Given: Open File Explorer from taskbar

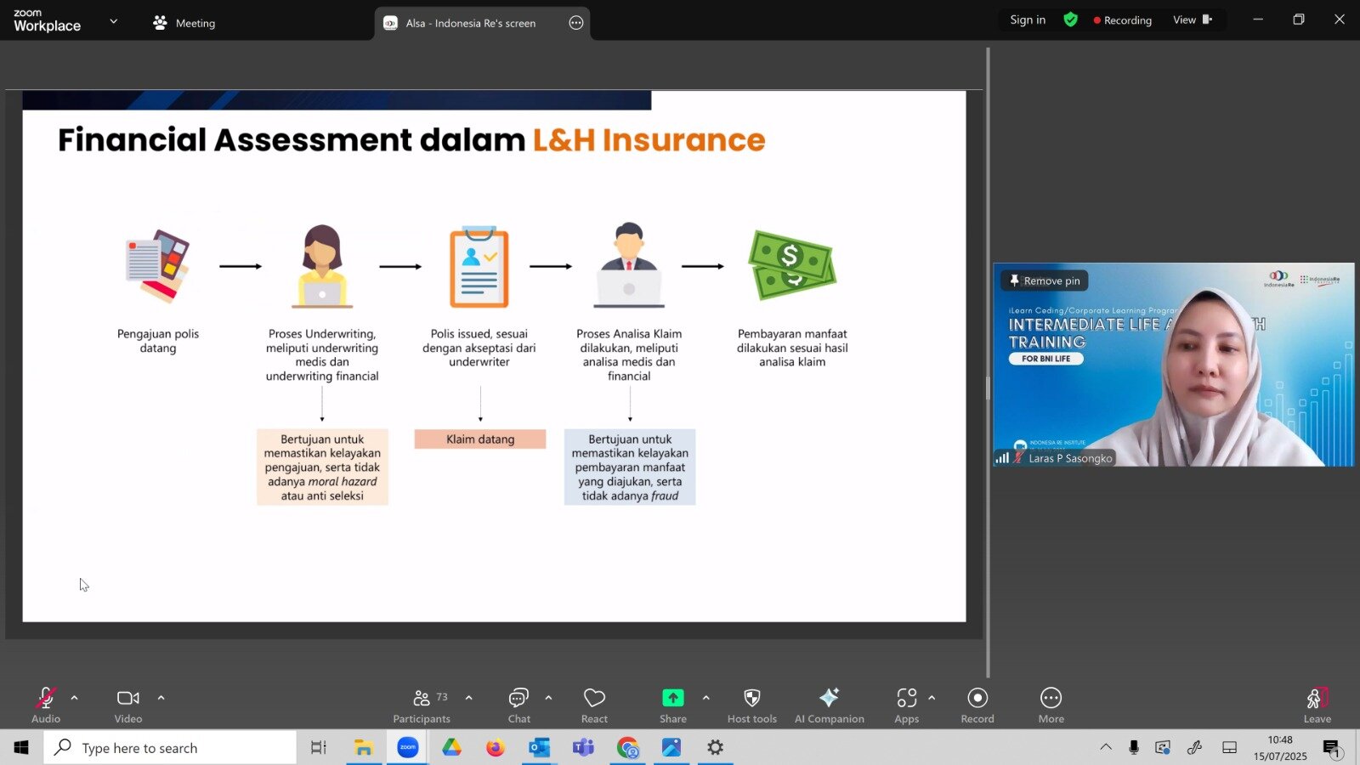Looking at the screenshot, I should pos(364,747).
